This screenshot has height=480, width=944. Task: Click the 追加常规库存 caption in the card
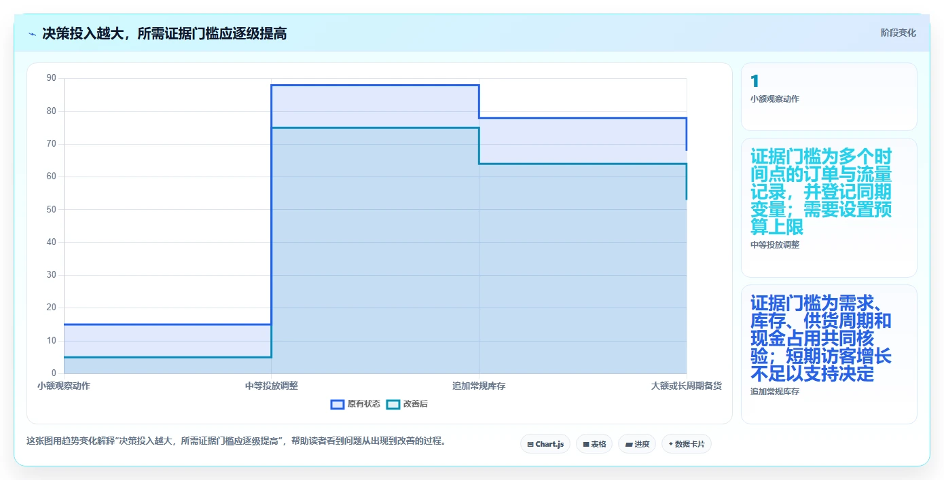[775, 392]
